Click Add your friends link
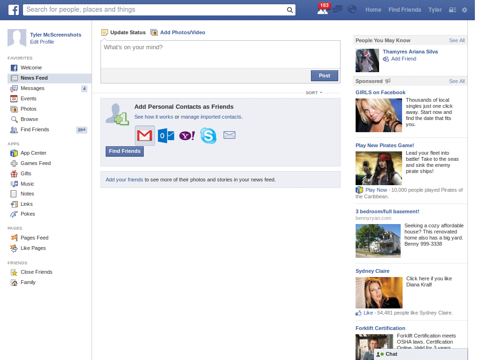481x360 pixels. tap(124, 180)
